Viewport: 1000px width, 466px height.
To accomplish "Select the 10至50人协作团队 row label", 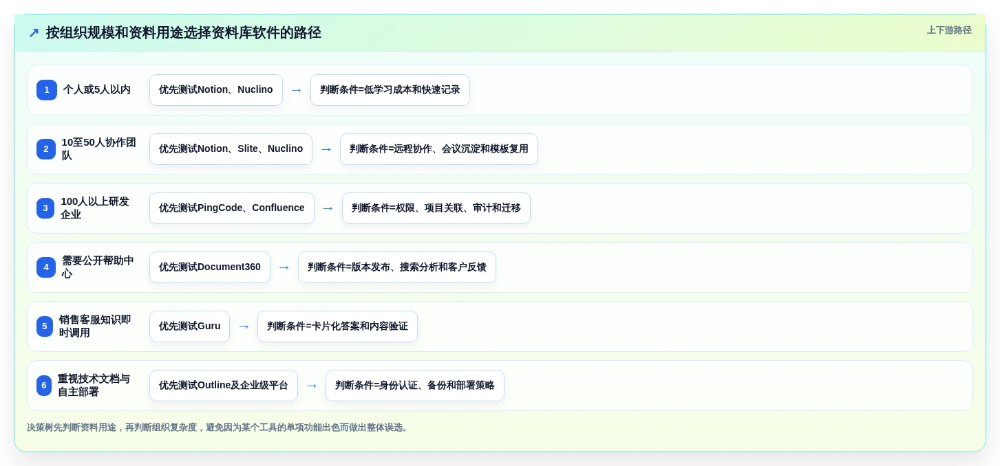I will (99, 149).
